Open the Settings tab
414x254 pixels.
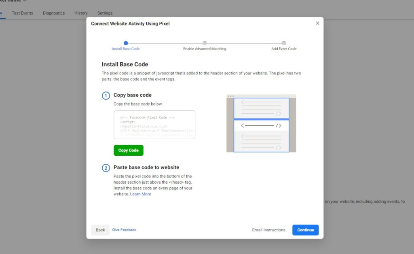(105, 13)
